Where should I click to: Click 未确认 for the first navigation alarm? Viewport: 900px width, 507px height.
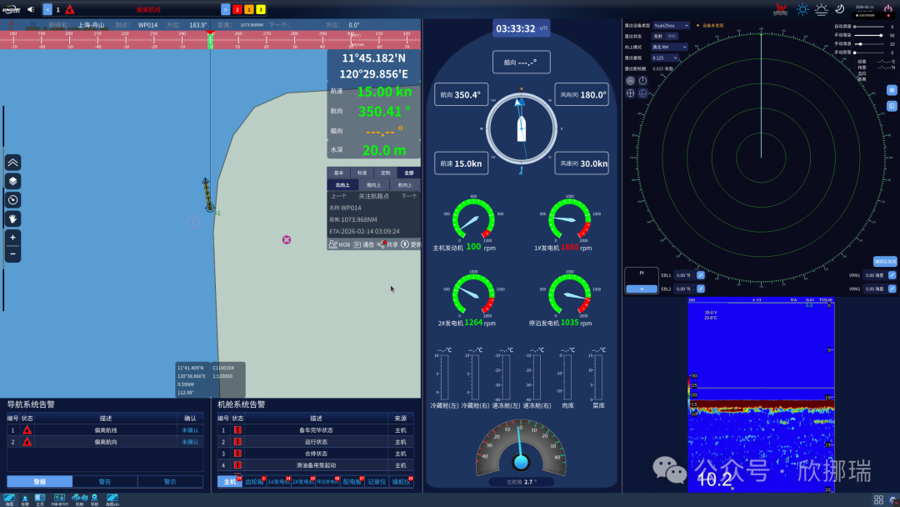pyautogui.click(x=190, y=430)
